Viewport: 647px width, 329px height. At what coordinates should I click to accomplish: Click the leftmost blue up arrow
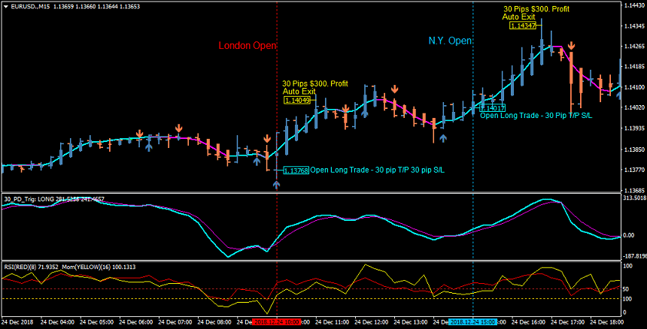[148, 147]
